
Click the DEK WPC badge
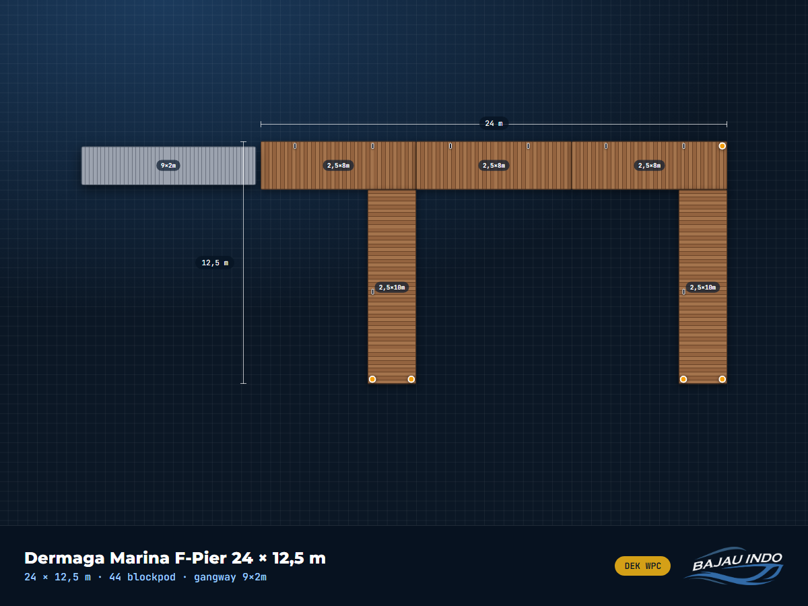(x=642, y=566)
